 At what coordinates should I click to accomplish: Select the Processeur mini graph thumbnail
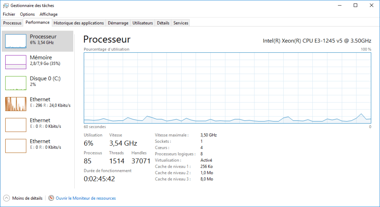(16, 41)
